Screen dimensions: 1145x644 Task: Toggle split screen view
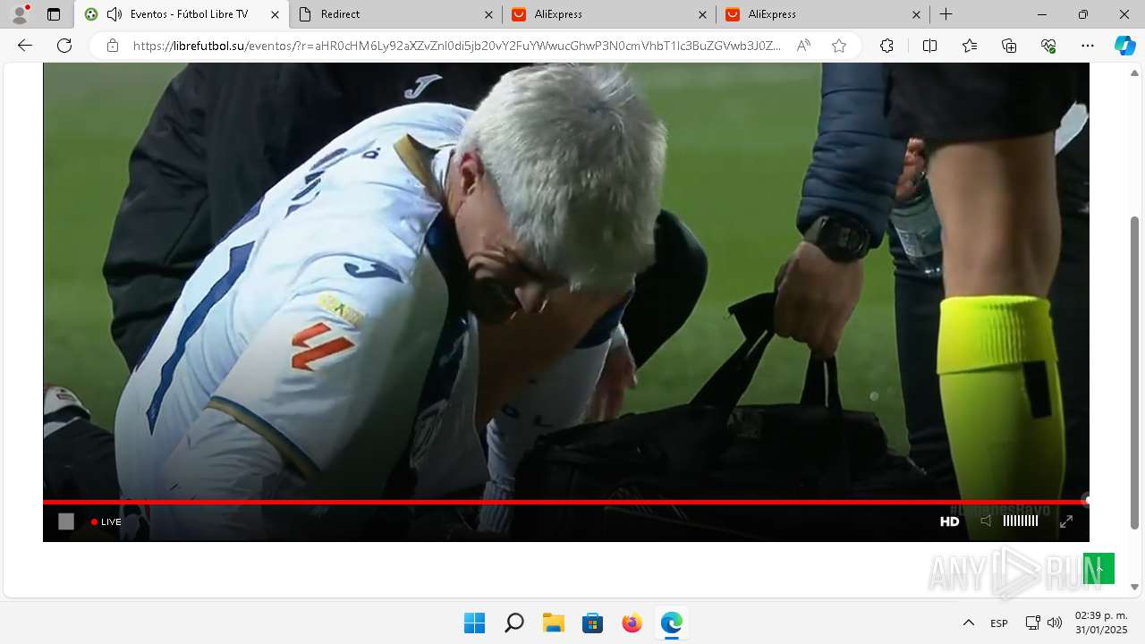click(x=929, y=46)
